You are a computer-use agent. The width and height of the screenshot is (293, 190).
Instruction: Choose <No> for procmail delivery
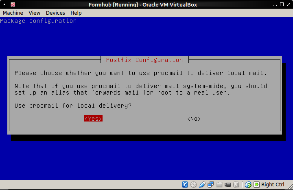click(x=194, y=119)
